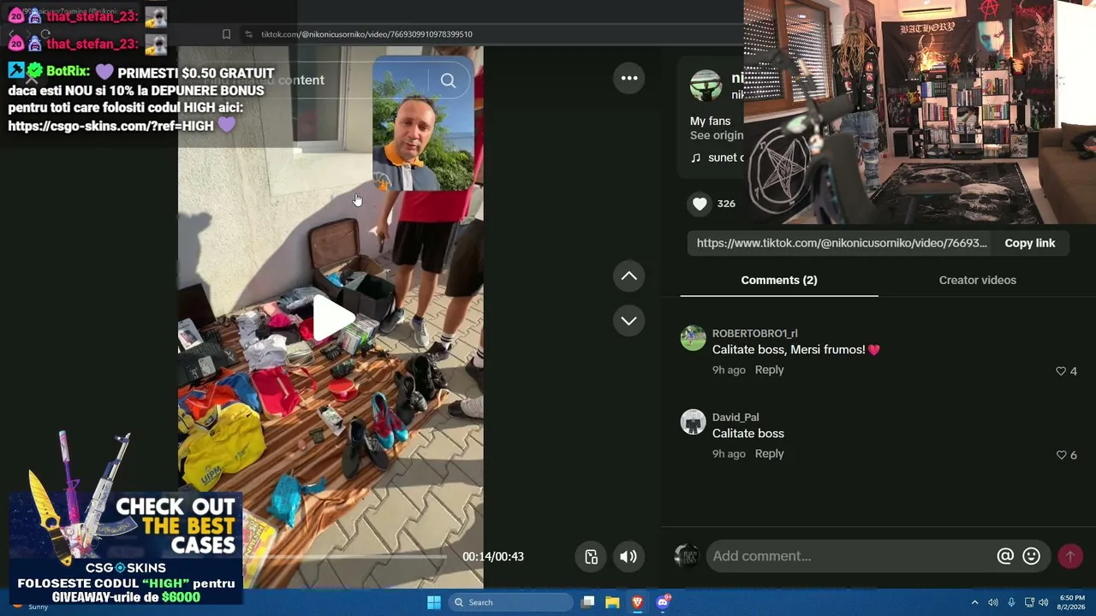Open the taskbar clock showing 6:50 PM

pyautogui.click(x=1072, y=602)
